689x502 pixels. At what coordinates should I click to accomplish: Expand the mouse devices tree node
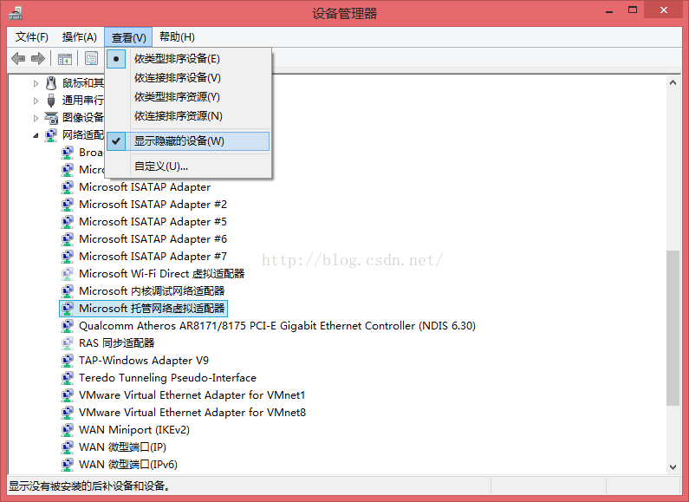tap(36, 83)
